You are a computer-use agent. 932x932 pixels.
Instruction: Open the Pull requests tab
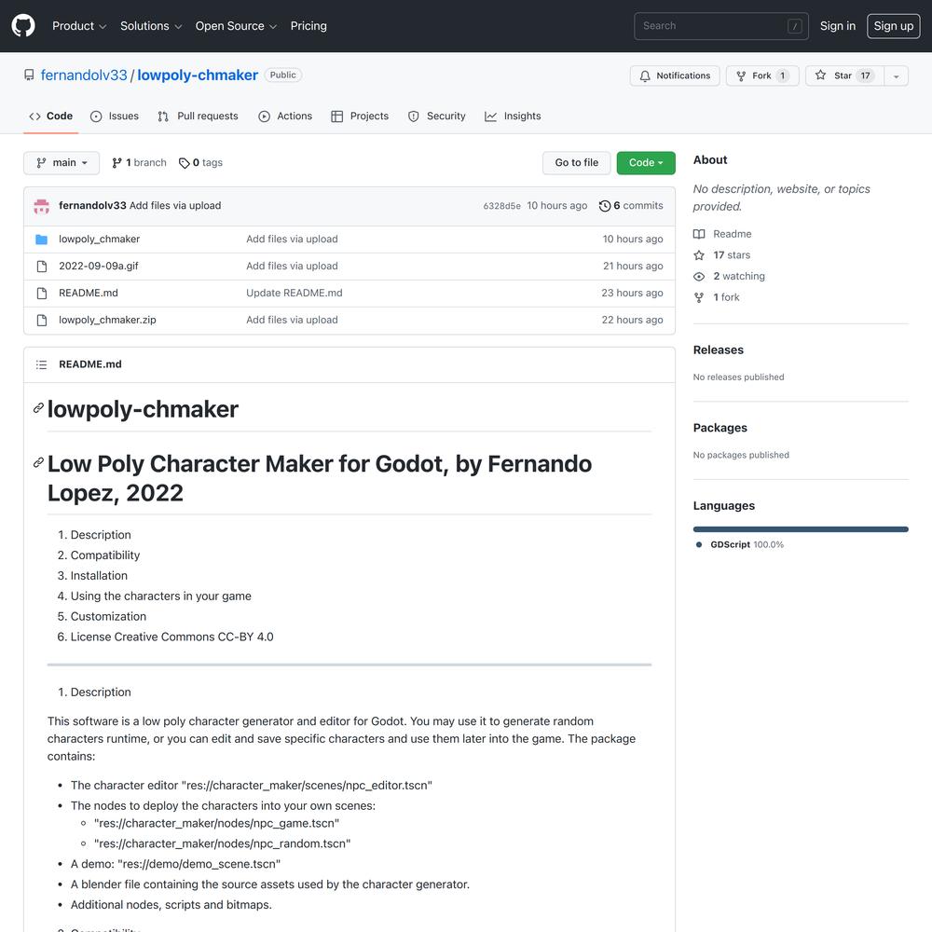coord(198,116)
